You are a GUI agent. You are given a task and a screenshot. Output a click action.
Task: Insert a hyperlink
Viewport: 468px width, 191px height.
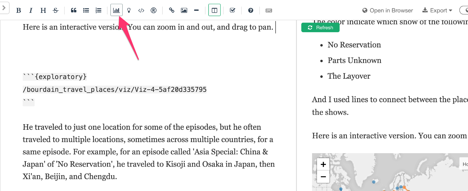172,11
